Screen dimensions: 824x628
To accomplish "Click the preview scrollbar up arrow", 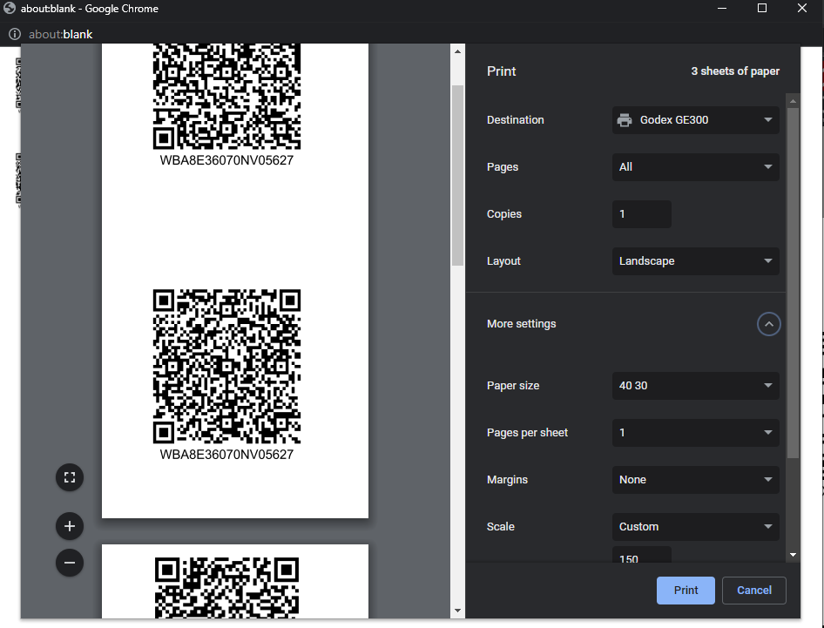I will click(x=457, y=51).
